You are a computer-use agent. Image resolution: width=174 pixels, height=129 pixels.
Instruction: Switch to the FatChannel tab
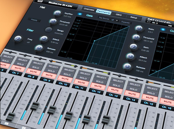pyautogui.click(x=104, y=12)
